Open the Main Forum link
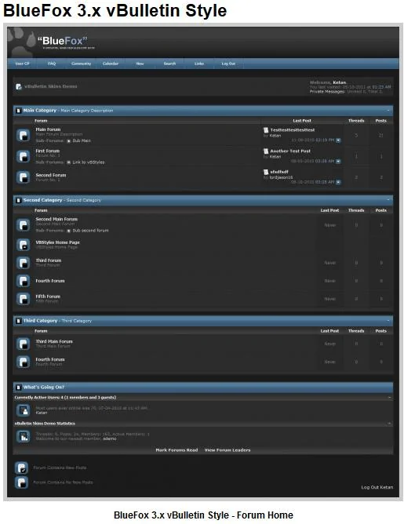Image resolution: width=404 pixels, height=524 pixels. click(48, 129)
